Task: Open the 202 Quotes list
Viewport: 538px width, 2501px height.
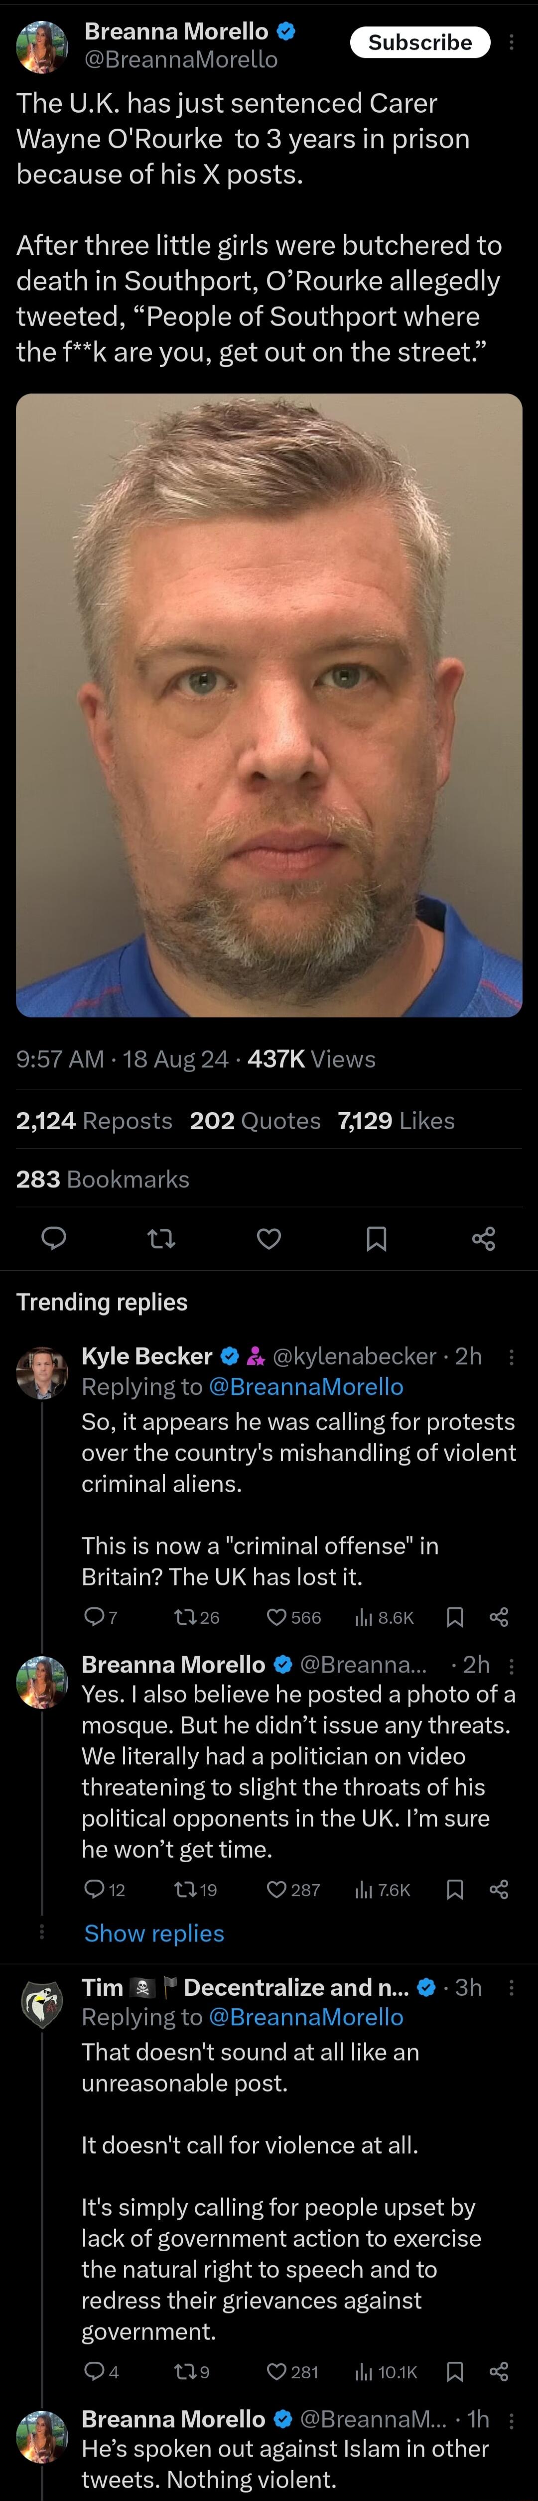Action: point(255,1121)
